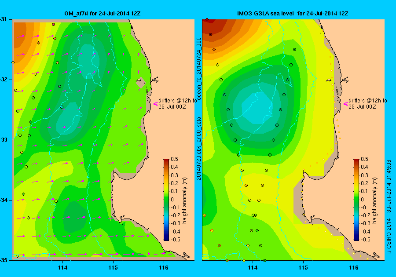Image resolution: width=396 pixels, height=277 pixels.
Task: Click latitude label -33 on left axis
Action: pos(4,140)
